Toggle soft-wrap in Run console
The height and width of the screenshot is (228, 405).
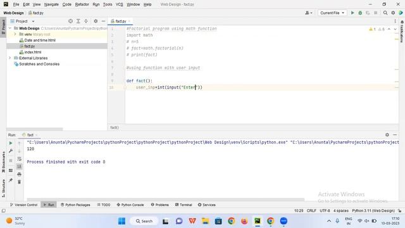click(19, 159)
